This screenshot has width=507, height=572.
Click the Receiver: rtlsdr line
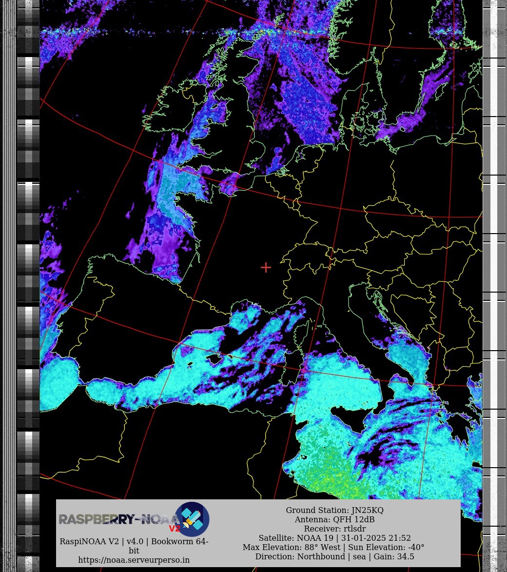coord(334,529)
